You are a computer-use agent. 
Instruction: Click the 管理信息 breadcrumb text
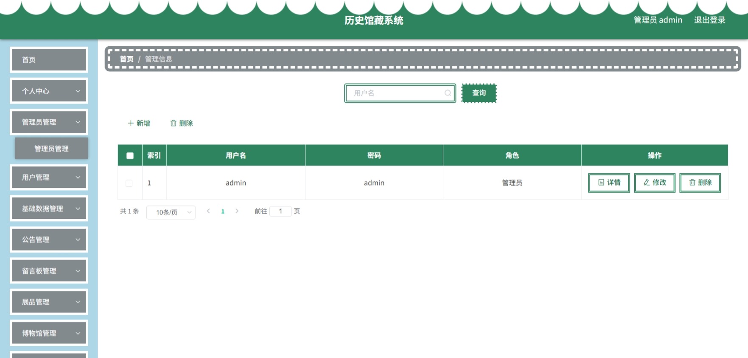tap(159, 59)
